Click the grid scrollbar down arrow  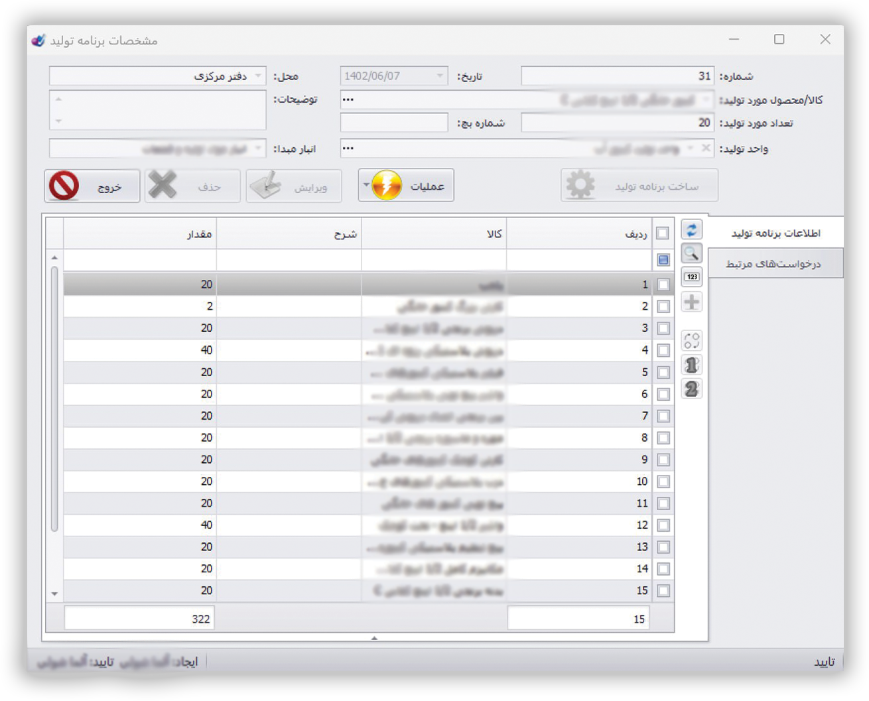point(54,594)
